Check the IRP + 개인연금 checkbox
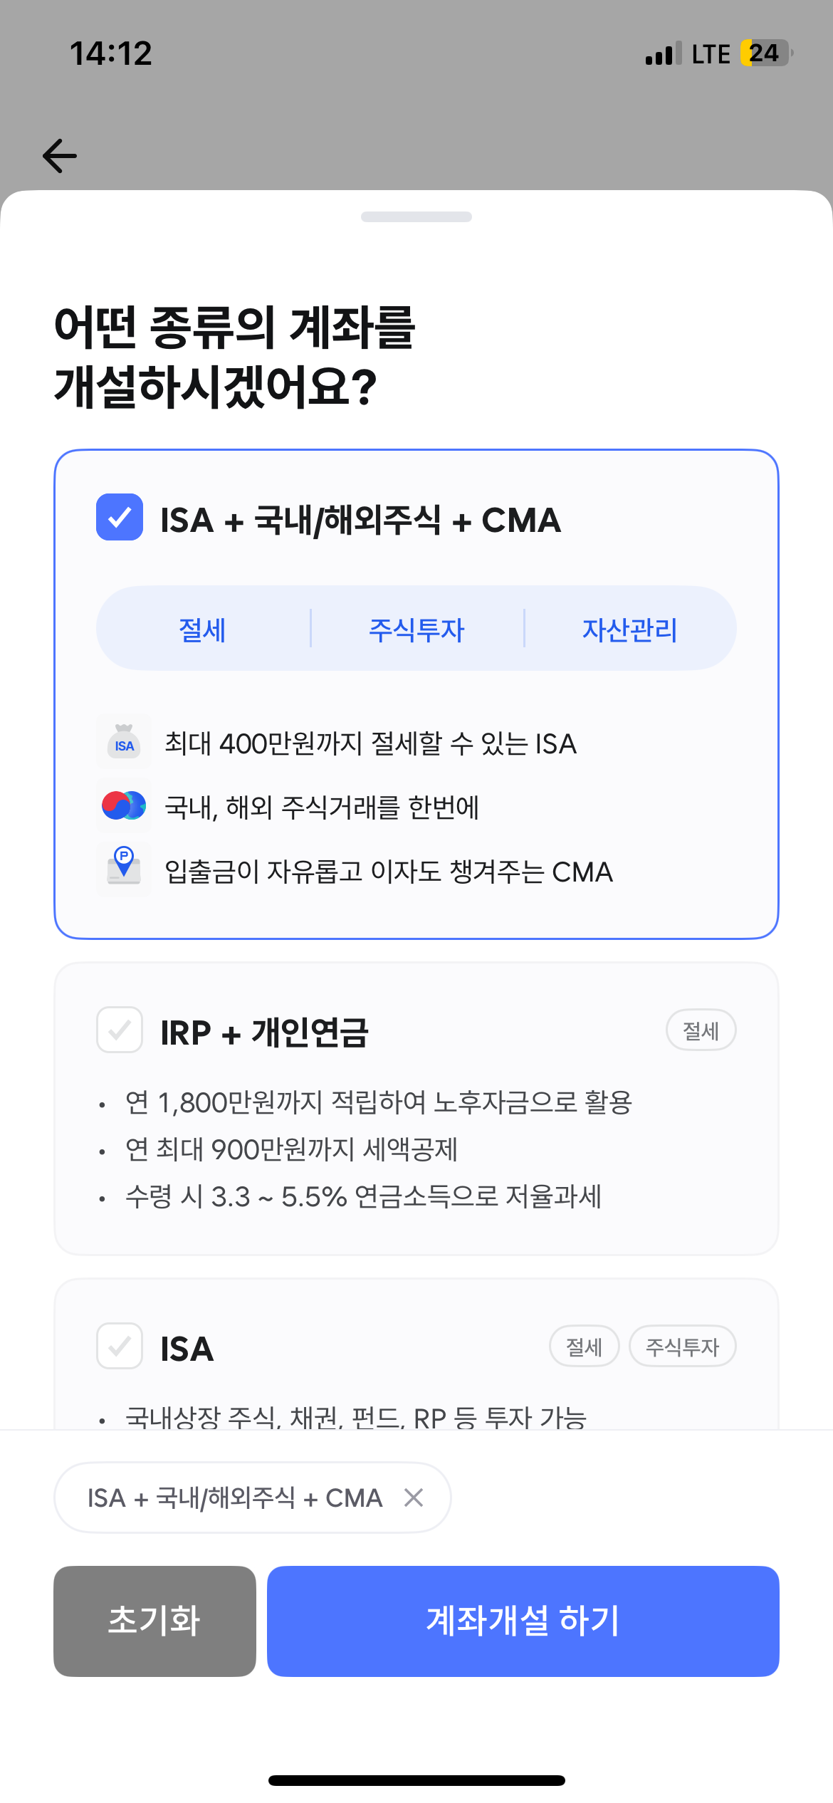This screenshot has height=1803, width=833. 120,1030
